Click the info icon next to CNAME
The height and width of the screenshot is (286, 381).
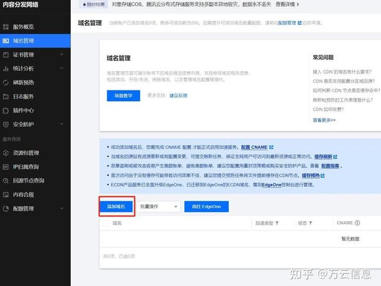tap(358, 223)
